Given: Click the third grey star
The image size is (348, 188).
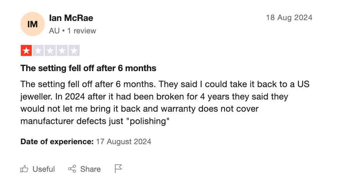Looking at the screenshot, I should pyautogui.click(x=50, y=51).
